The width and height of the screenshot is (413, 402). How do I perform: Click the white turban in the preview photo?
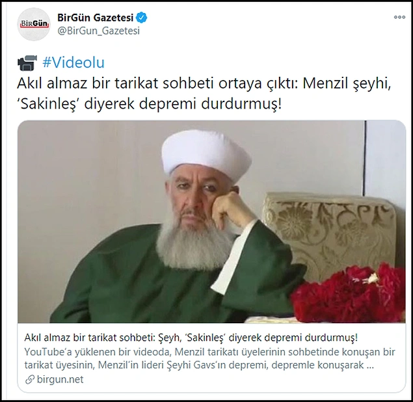[x=206, y=155]
